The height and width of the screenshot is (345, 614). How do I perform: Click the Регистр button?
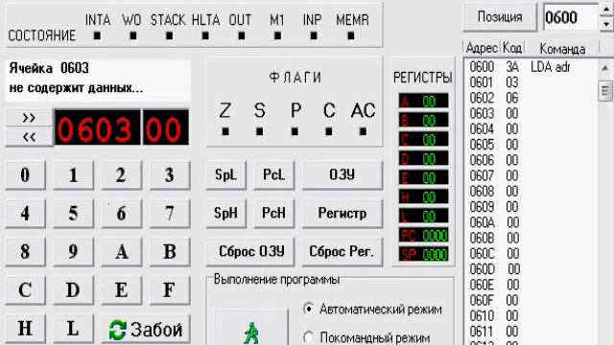point(342,213)
